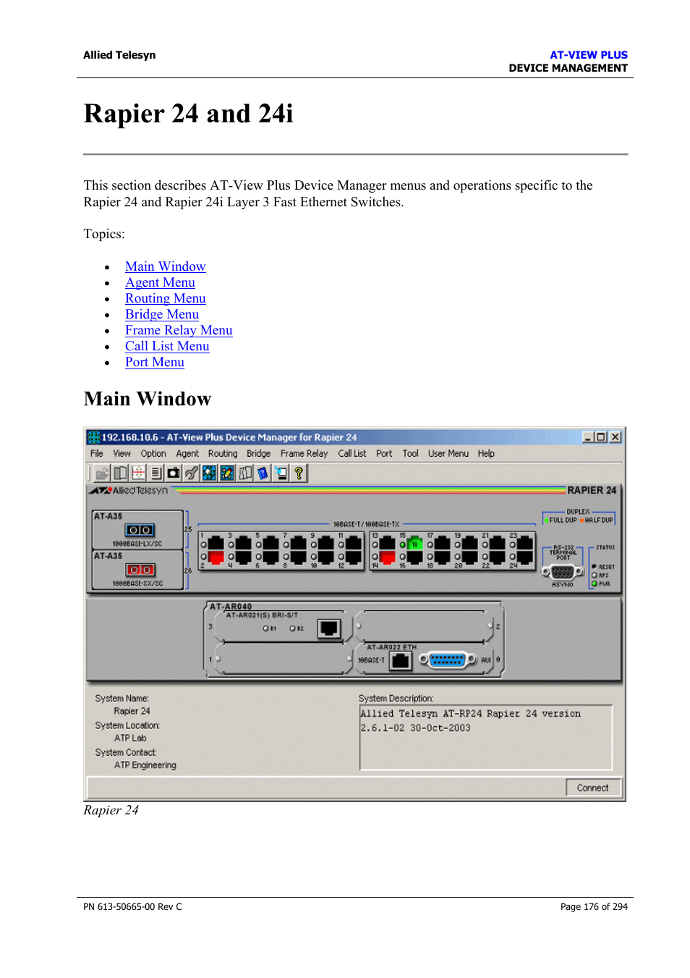Click the System Description text box
Screen dimensions: 690x978
(486, 737)
